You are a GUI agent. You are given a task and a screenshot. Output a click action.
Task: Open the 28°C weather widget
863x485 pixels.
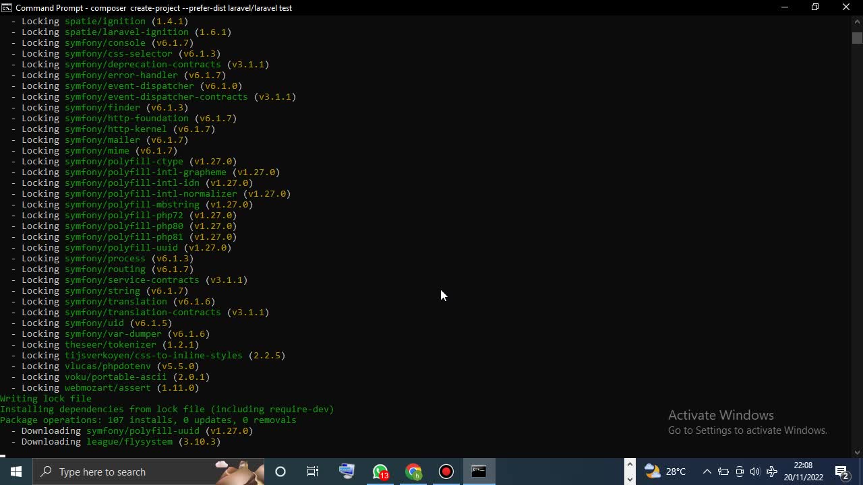point(665,472)
